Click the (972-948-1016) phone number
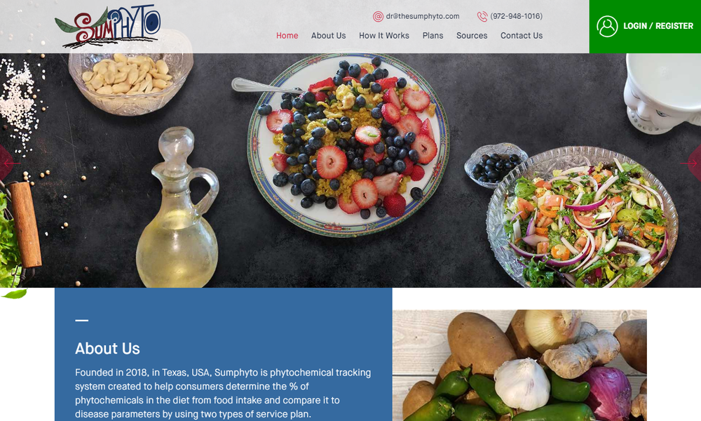 tap(517, 16)
